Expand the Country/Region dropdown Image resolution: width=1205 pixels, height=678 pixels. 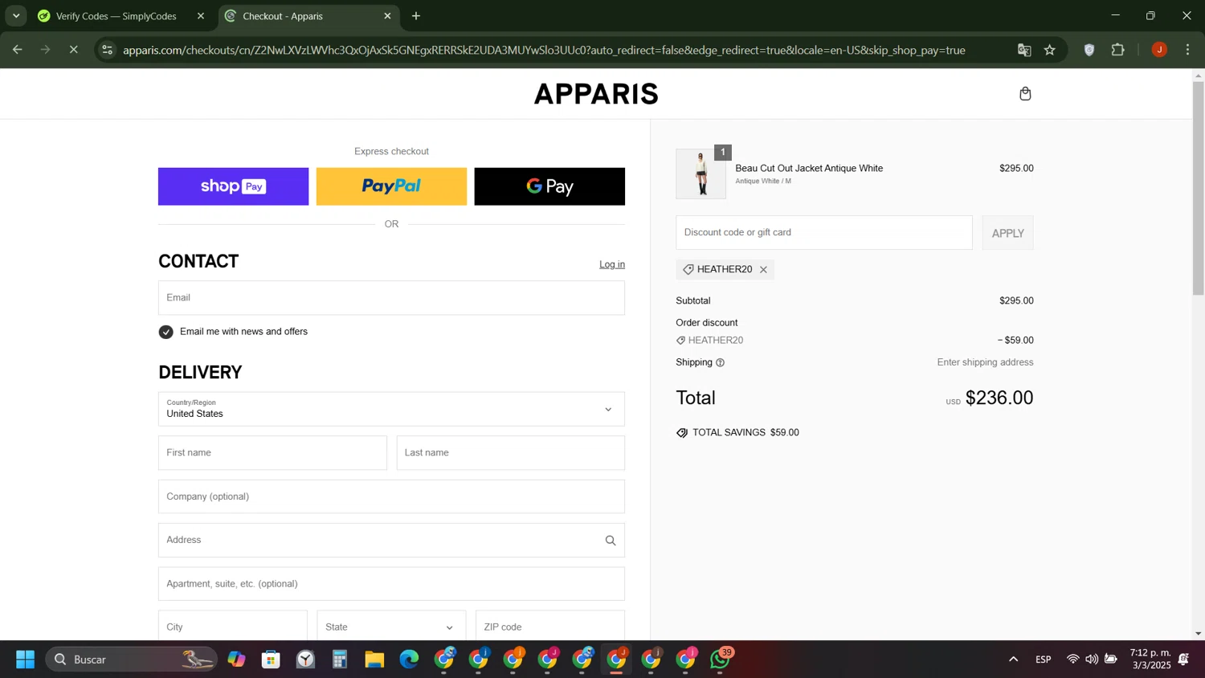[391, 409]
